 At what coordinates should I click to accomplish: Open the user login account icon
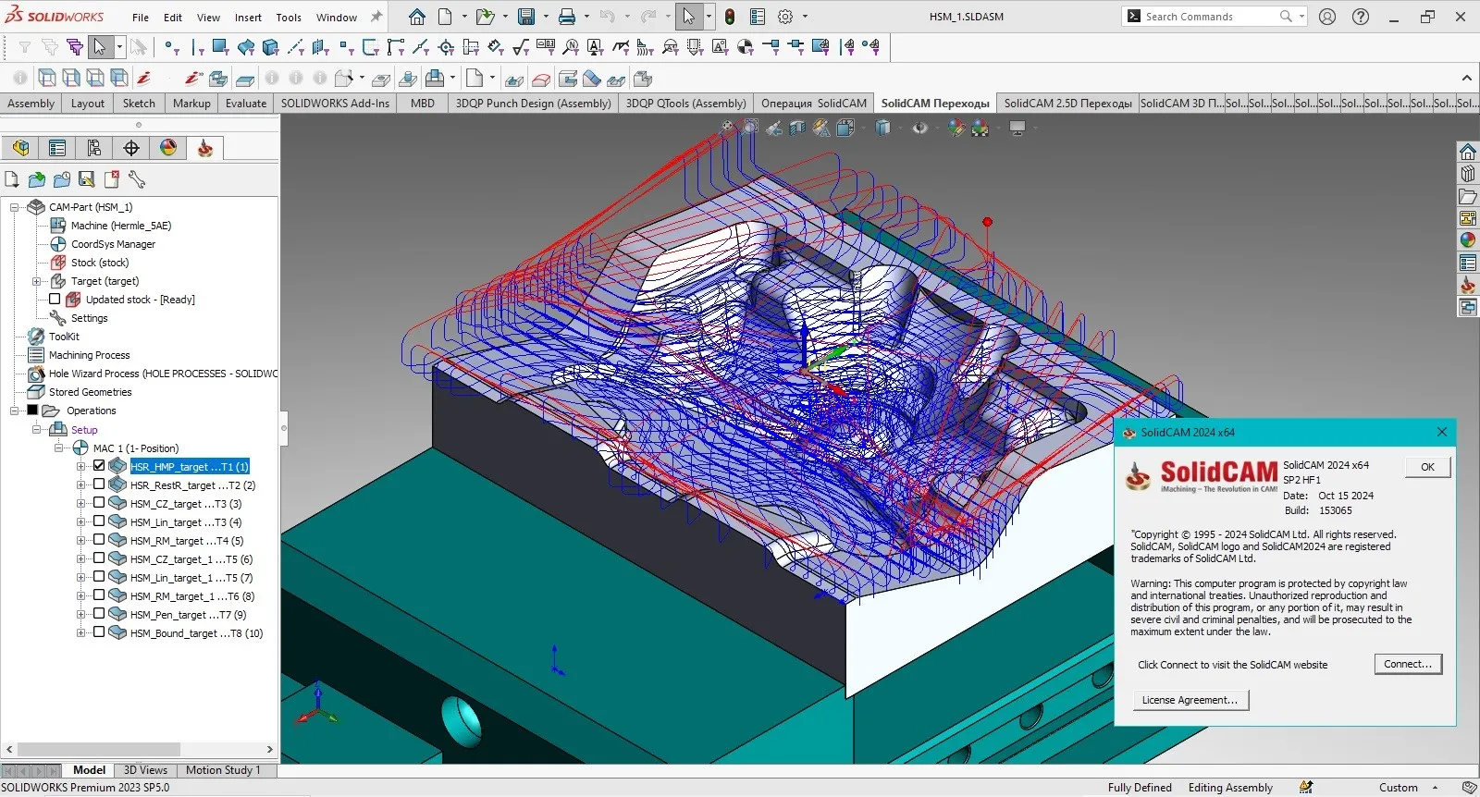pyautogui.click(x=1327, y=17)
